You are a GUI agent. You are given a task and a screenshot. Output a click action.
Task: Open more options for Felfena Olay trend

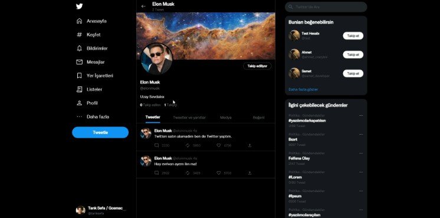pos(361,153)
